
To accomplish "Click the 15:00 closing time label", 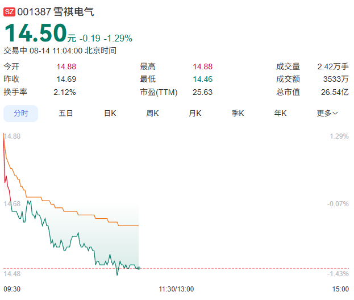I will (x=340, y=289).
